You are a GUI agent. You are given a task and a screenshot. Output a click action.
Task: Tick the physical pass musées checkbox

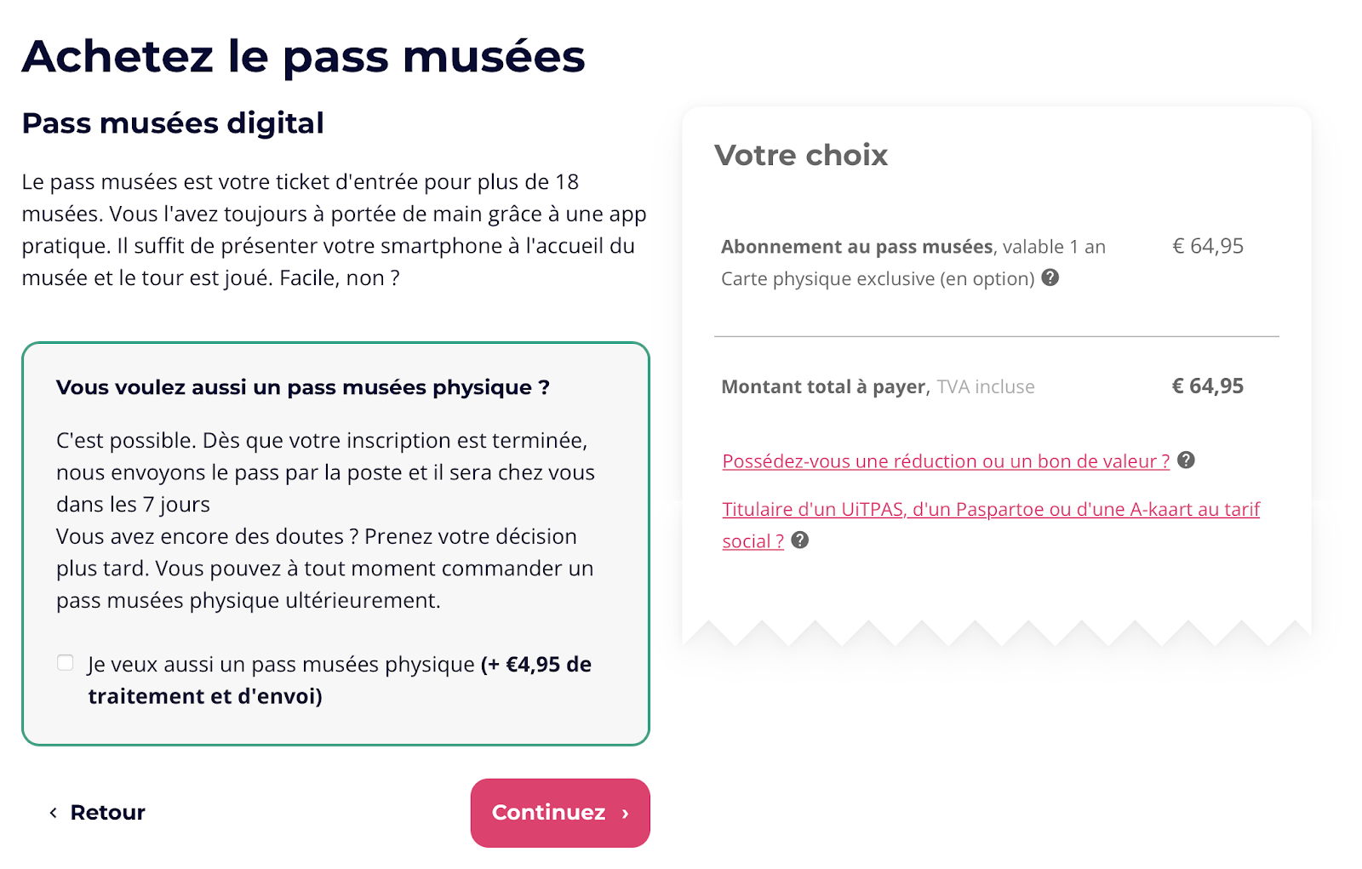[66, 663]
